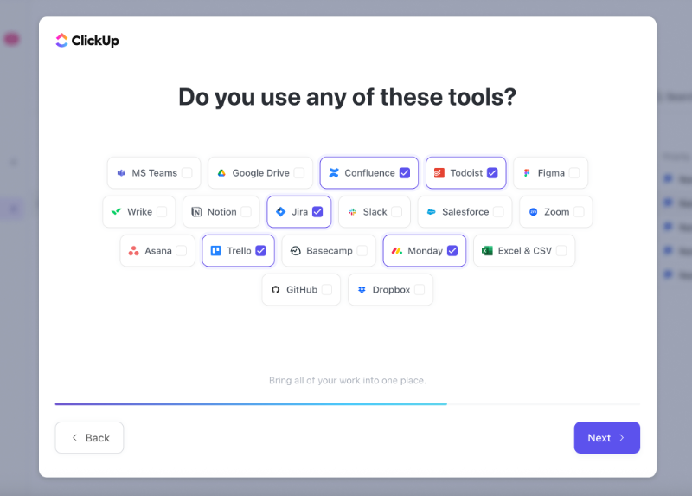This screenshot has height=496, width=692.
Task: Click the Basecamp logo icon
Action: click(295, 251)
